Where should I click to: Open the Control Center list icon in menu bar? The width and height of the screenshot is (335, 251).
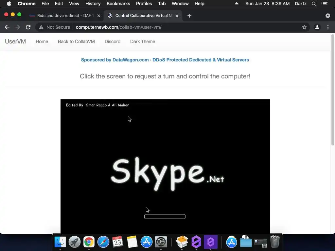click(325, 4)
